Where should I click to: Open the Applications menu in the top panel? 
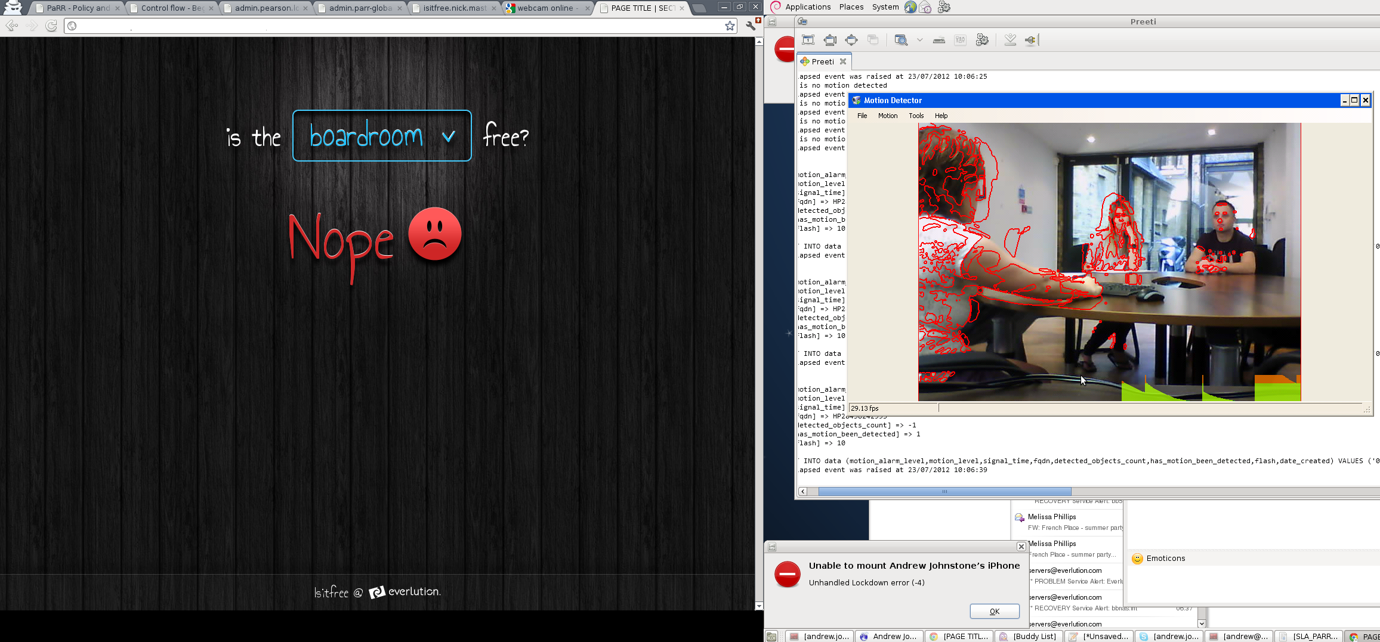point(808,7)
